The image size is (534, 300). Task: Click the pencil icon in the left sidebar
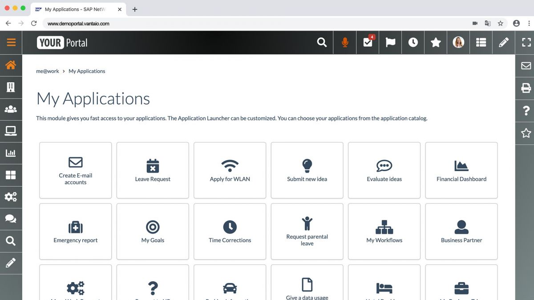tap(11, 263)
